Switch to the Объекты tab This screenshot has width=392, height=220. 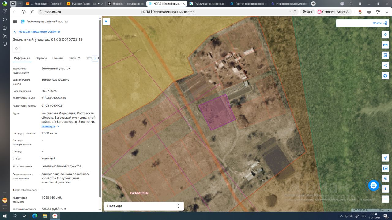(58, 58)
